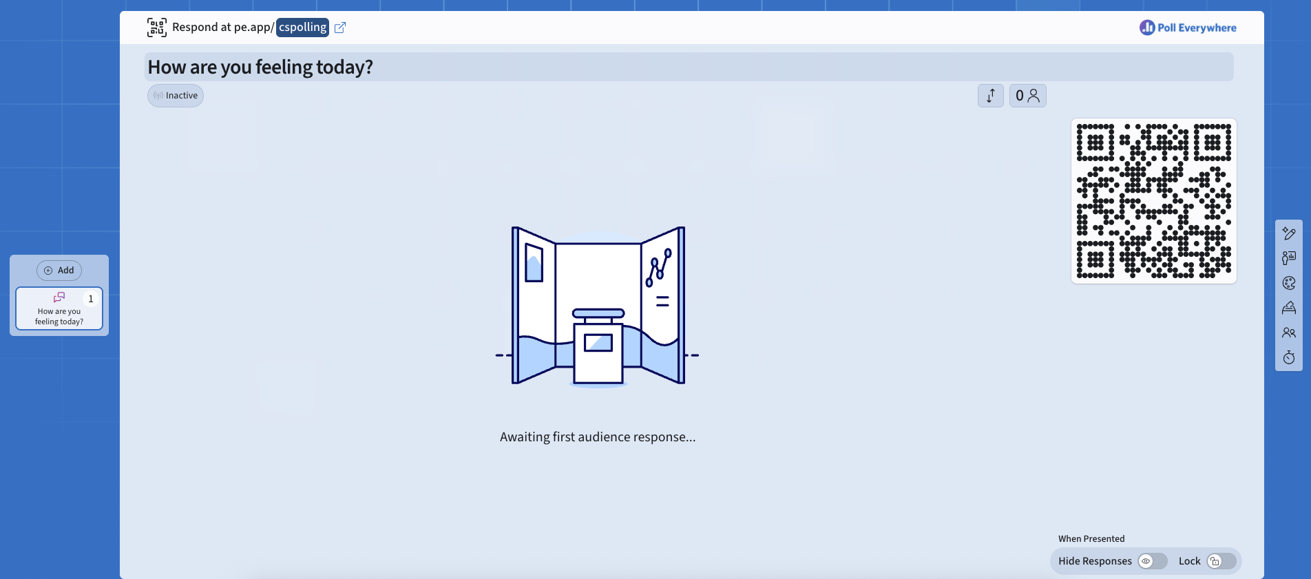The image size is (1311, 579).
Task: Click the 0 participants count button
Action: point(1027,96)
